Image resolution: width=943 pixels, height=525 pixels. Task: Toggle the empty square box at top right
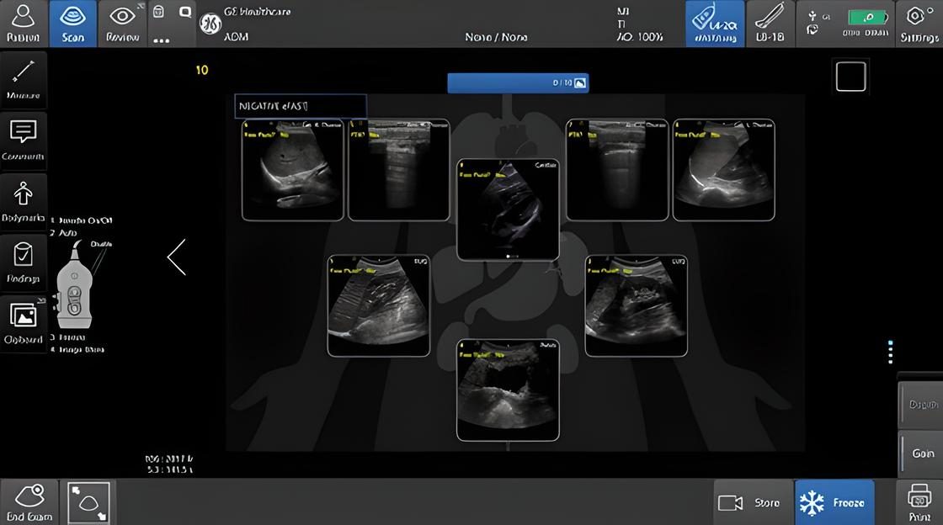coord(850,77)
